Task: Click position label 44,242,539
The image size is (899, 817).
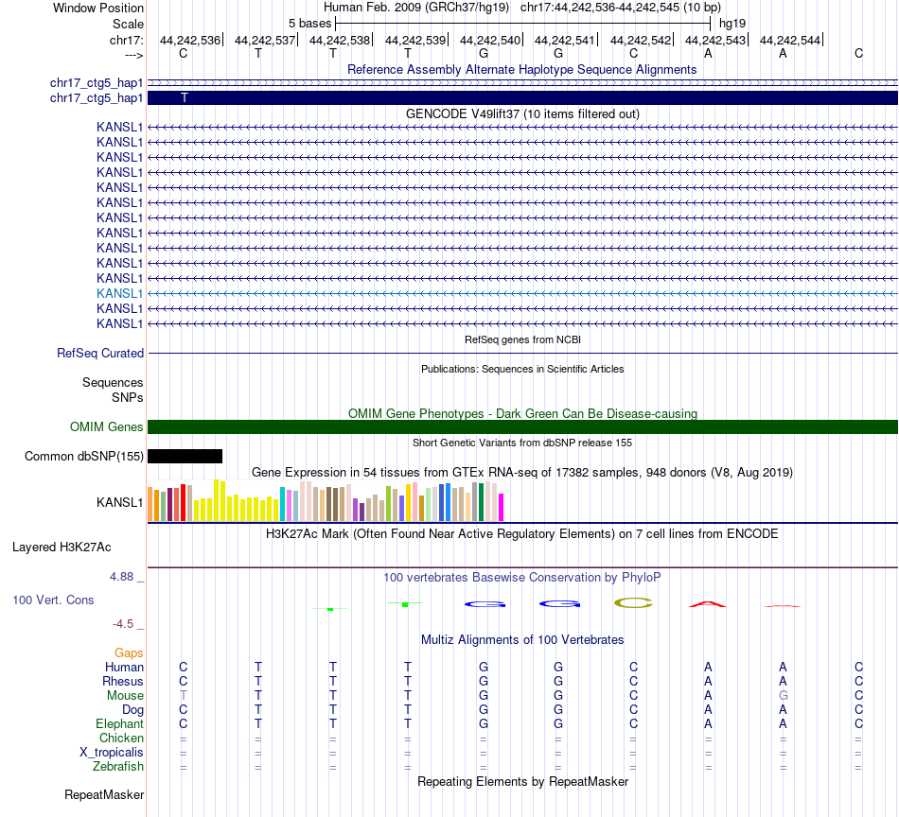Action: pos(415,40)
